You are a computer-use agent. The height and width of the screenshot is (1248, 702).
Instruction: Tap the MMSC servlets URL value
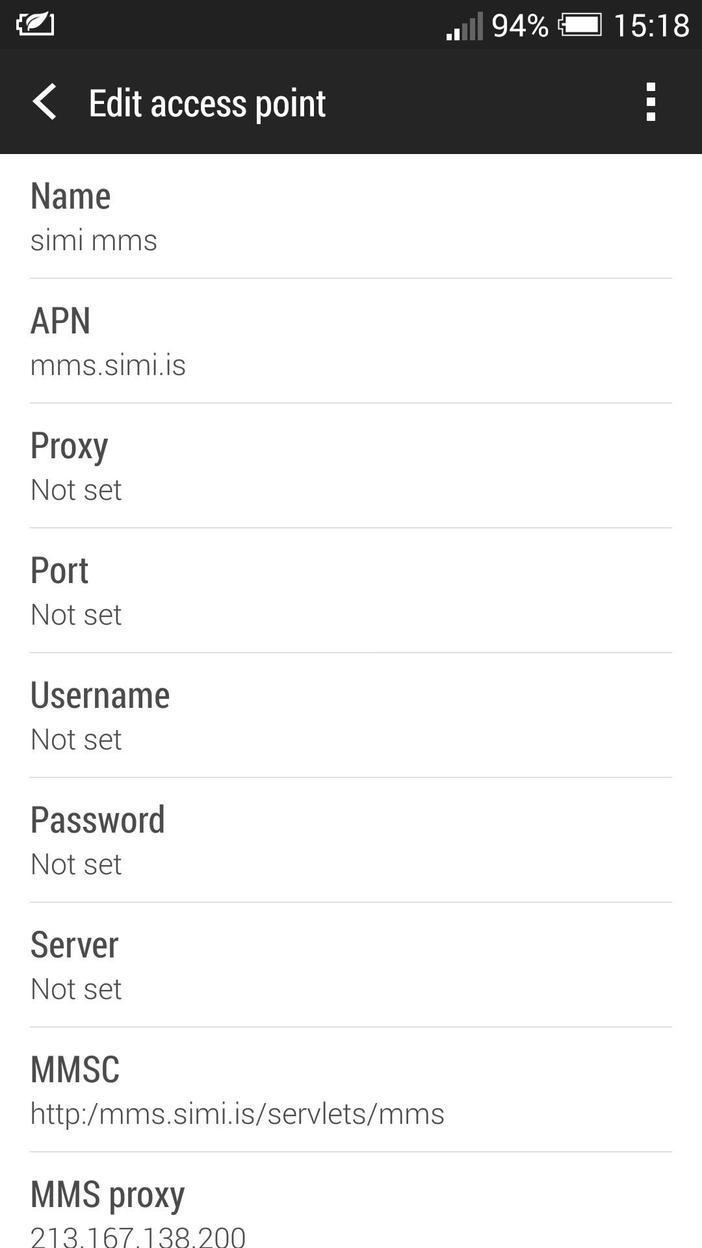(x=237, y=1114)
